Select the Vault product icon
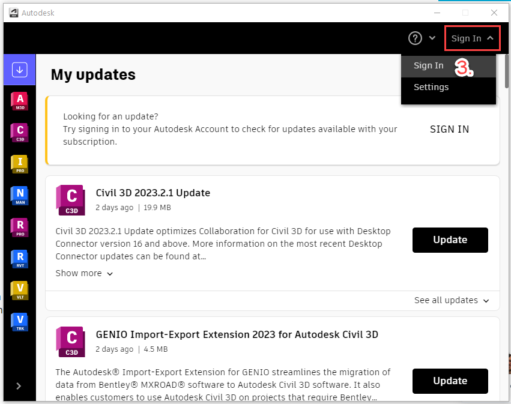 [19, 290]
